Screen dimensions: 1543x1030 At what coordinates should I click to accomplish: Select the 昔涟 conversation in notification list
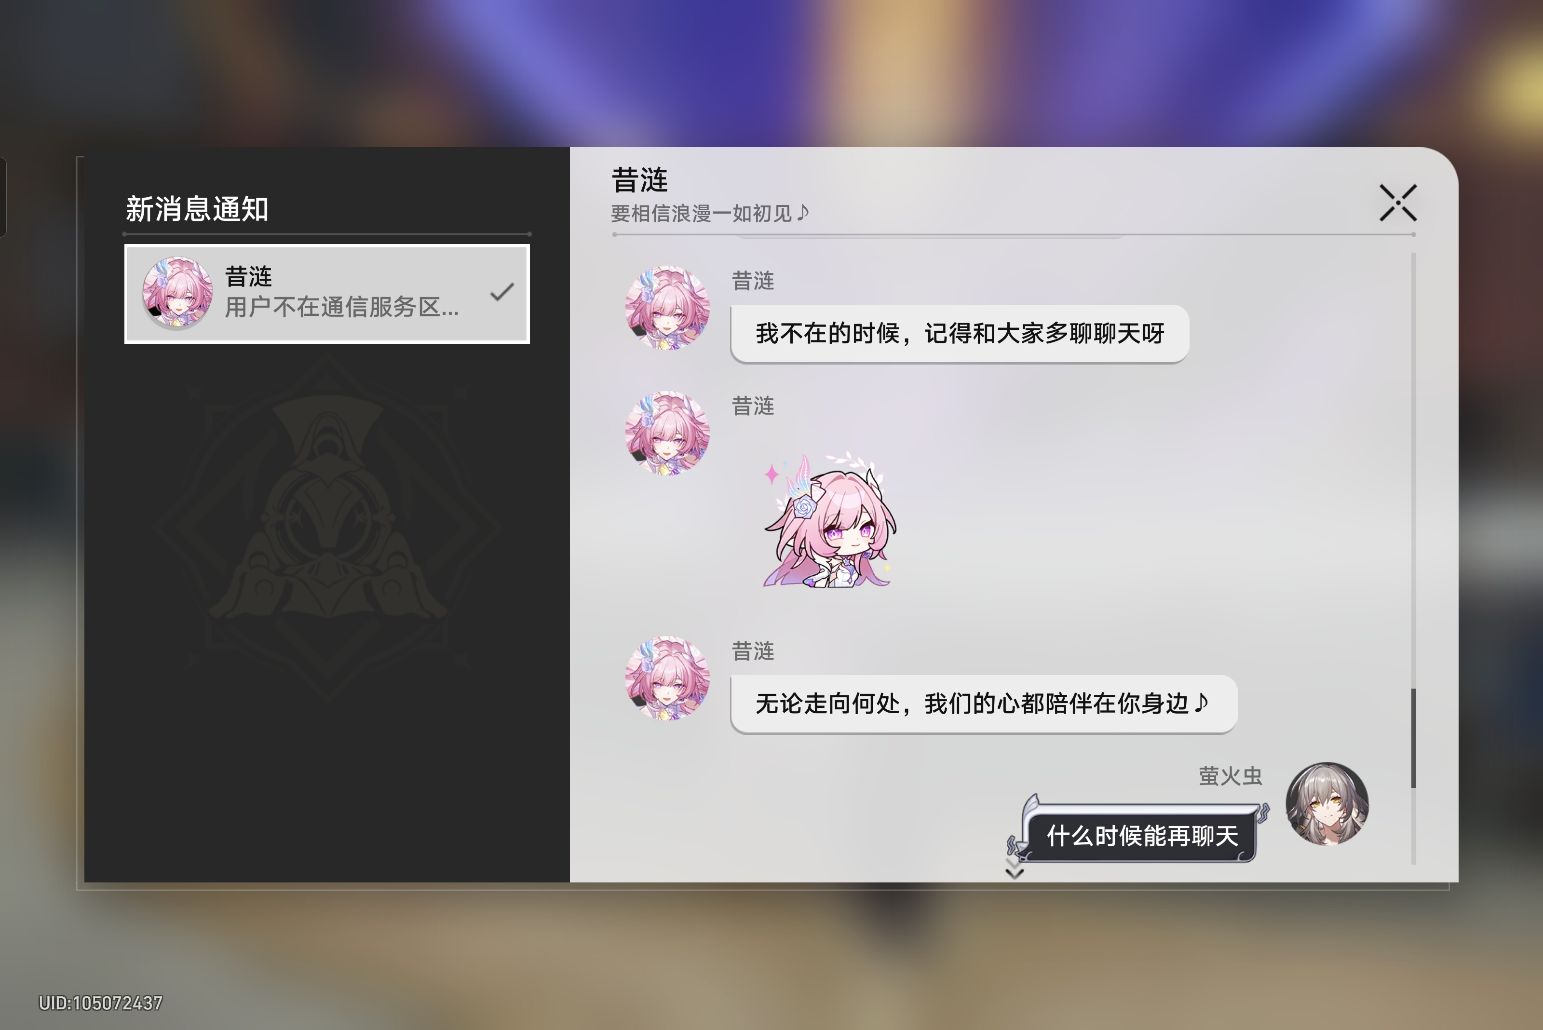coord(327,294)
